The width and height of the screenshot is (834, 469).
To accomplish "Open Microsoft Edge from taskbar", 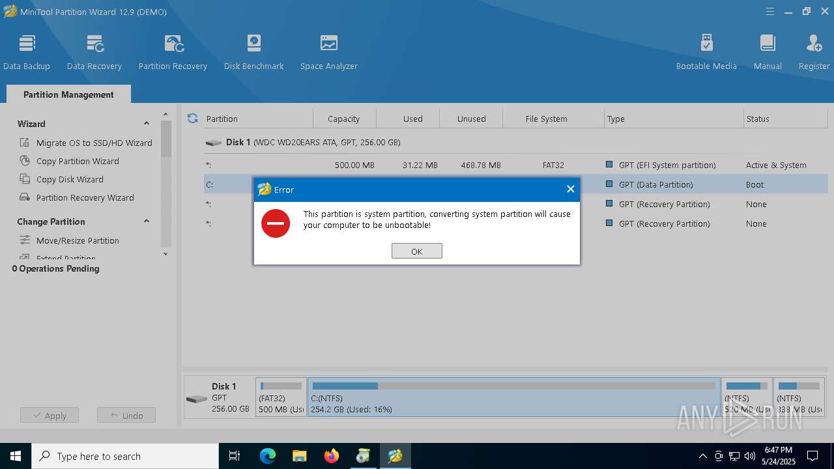I will coord(268,456).
